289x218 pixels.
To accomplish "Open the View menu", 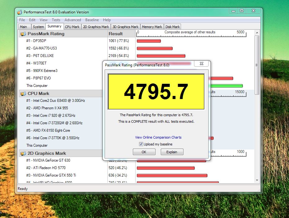I will [x=43, y=20].
